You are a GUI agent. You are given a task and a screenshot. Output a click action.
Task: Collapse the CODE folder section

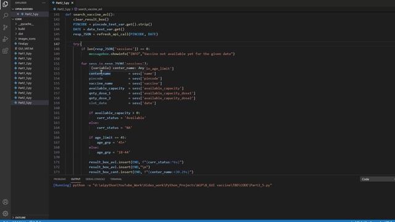pos(13,19)
